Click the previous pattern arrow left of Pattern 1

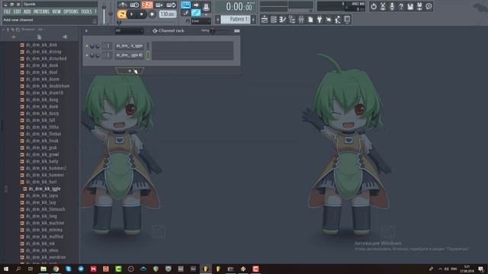(218, 20)
